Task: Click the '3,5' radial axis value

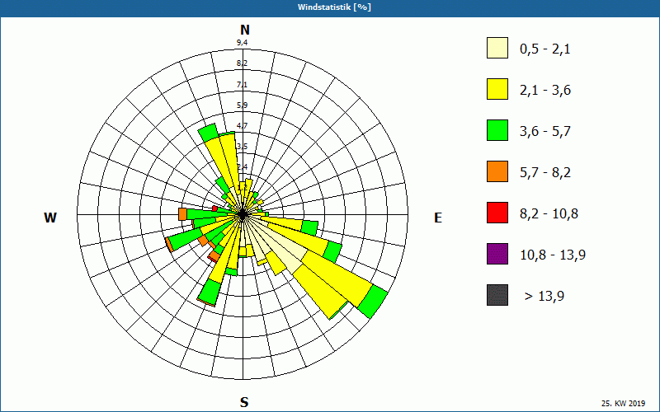Action: click(x=242, y=147)
